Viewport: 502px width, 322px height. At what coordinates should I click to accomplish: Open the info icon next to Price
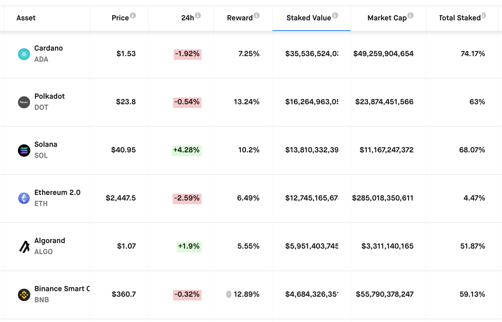coord(133,15)
